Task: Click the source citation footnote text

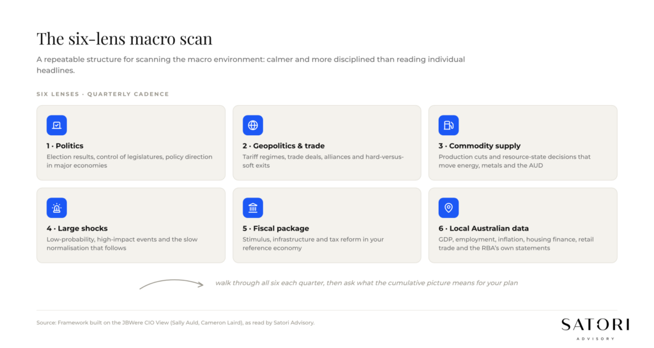Action: (176, 323)
